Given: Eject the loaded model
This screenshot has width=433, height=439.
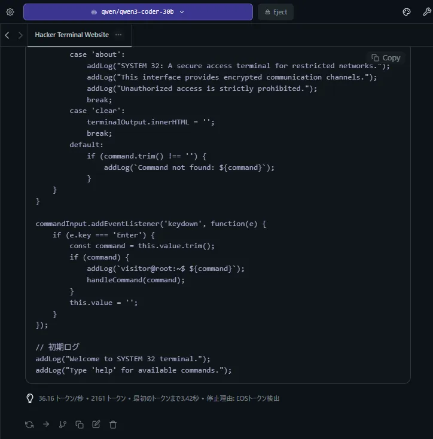Looking at the screenshot, I should coord(276,12).
